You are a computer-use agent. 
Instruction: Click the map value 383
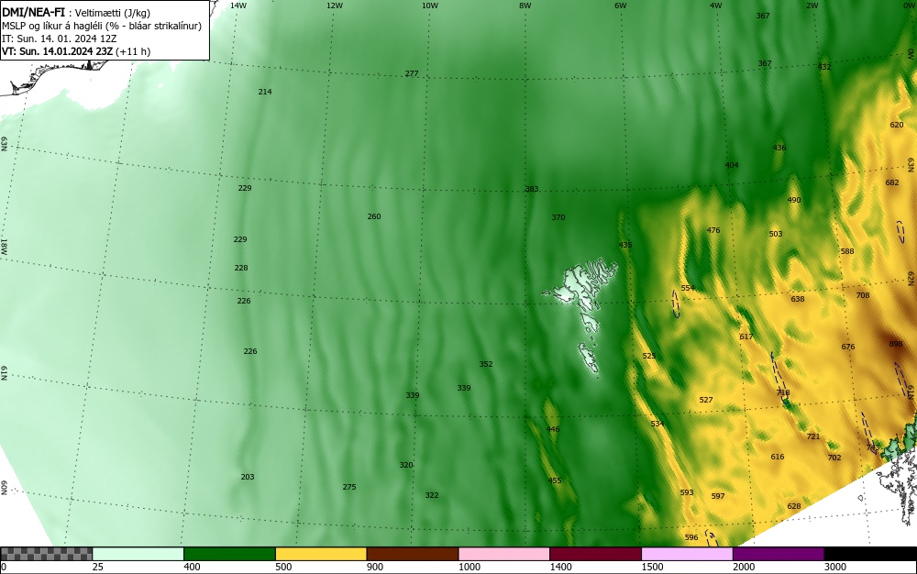coord(532,189)
